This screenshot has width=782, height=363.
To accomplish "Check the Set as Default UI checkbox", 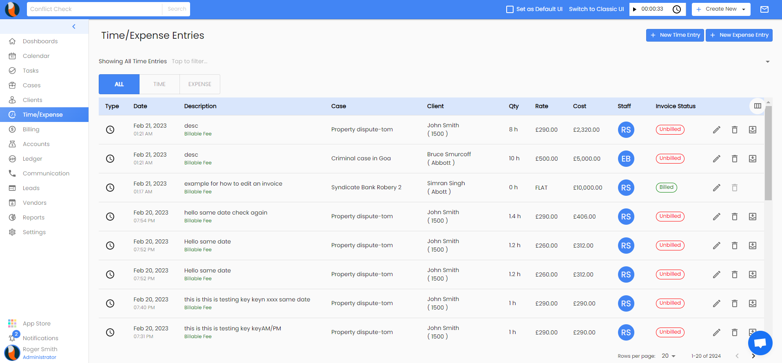I will 510,9.
